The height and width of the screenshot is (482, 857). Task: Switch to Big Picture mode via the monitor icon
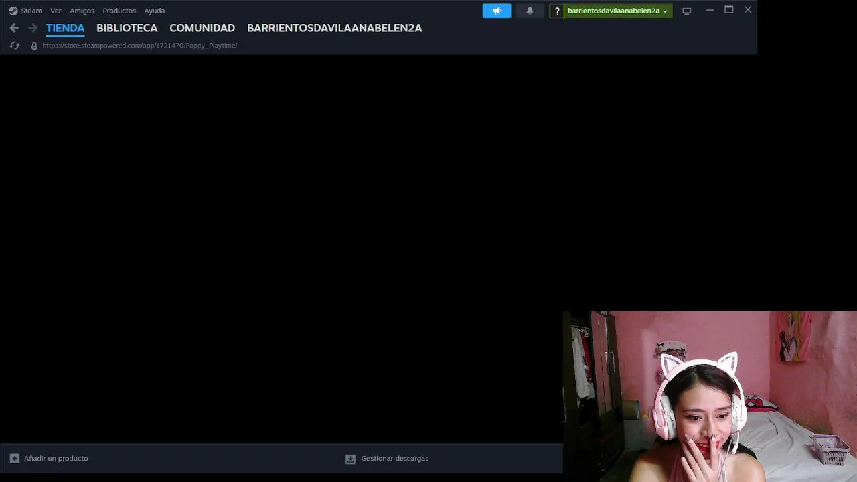(x=686, y=11)
